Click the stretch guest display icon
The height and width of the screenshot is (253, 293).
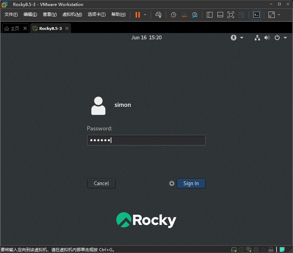coord(272,15)
